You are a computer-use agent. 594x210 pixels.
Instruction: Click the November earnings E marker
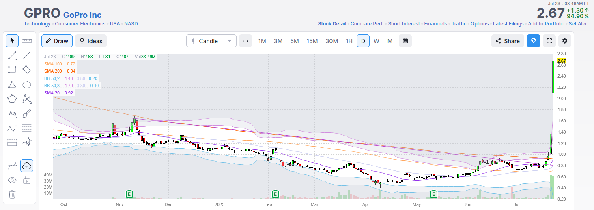(x=130, y=194)
